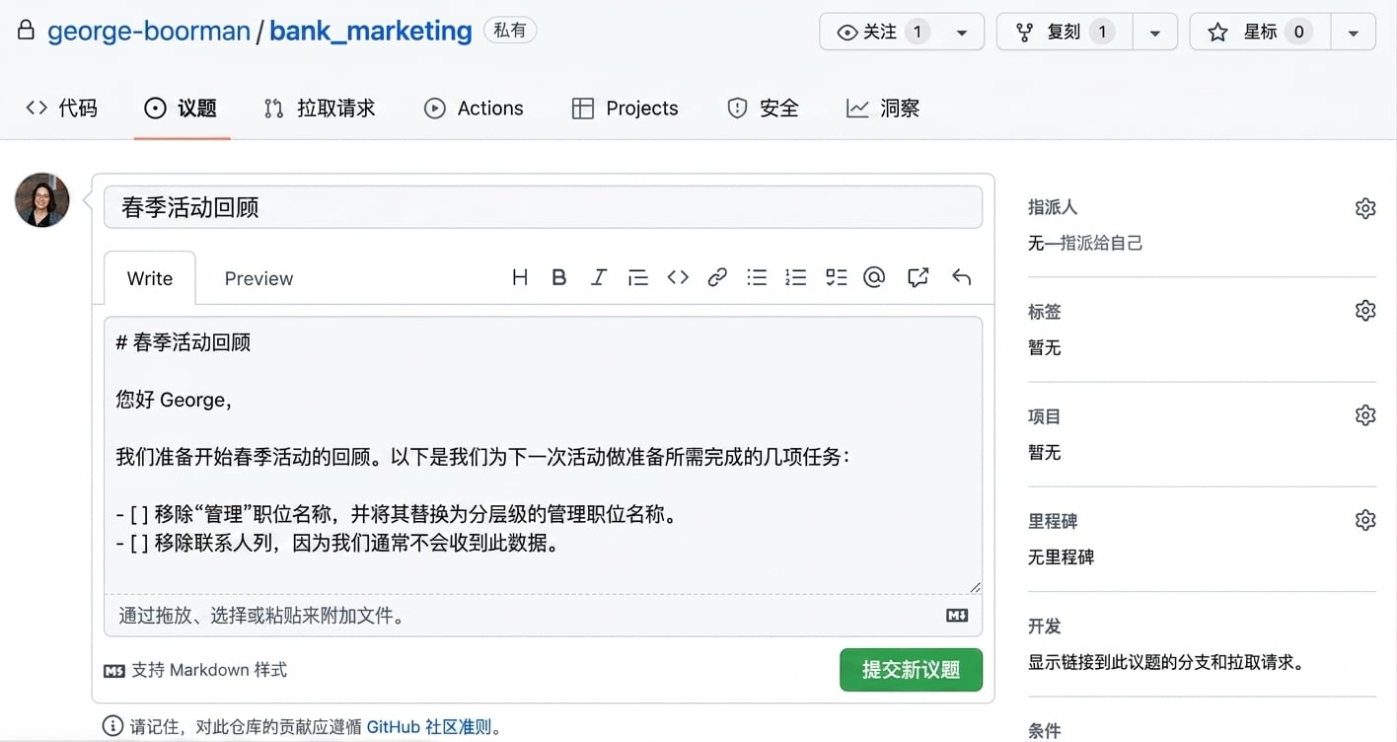Image resolution: width=1397 pixels, height=742 pixels.
Task: Click the 开发 heading
Action: point(1045,626)
